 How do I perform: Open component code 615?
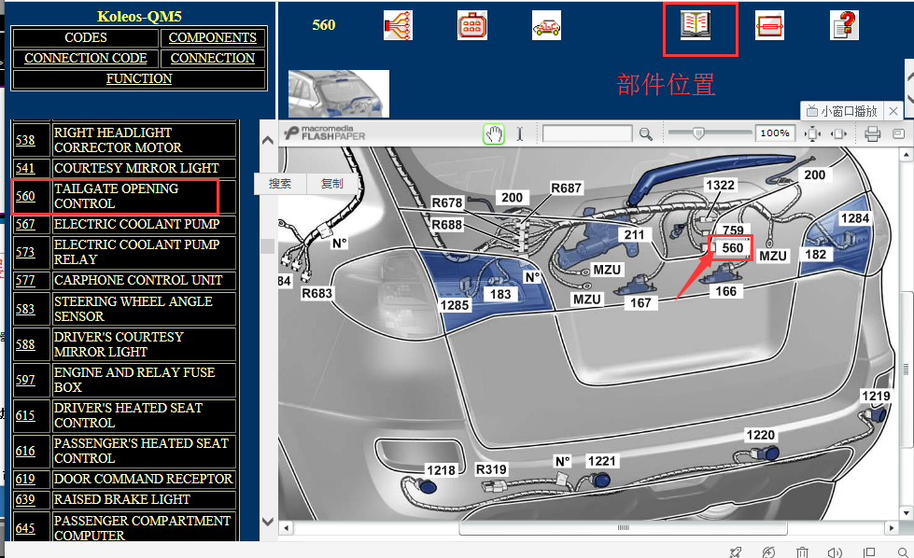pos(25,415)
